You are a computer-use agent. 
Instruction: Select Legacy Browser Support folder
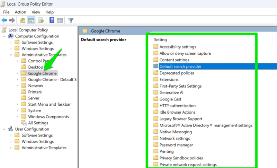[181, 119]
